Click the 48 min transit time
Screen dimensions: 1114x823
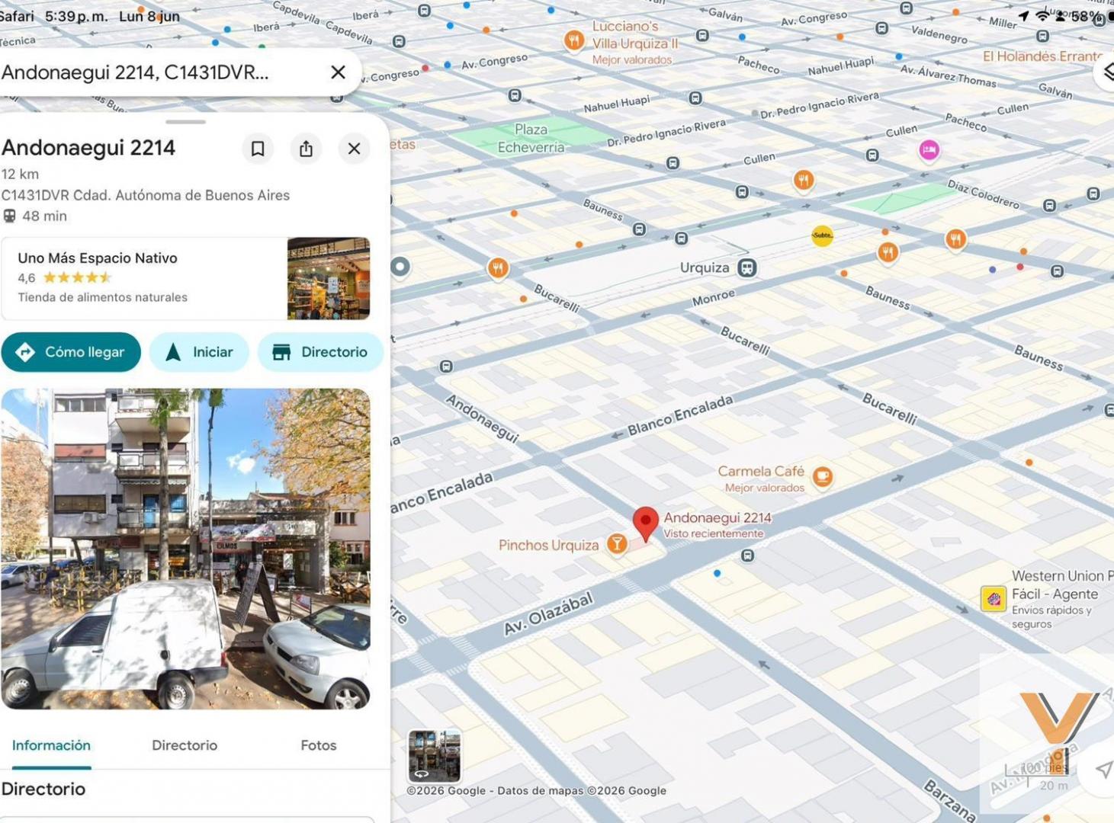coord(44,216)
